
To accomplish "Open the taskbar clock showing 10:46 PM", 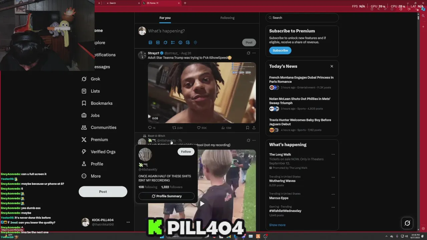I will [415, 236].
